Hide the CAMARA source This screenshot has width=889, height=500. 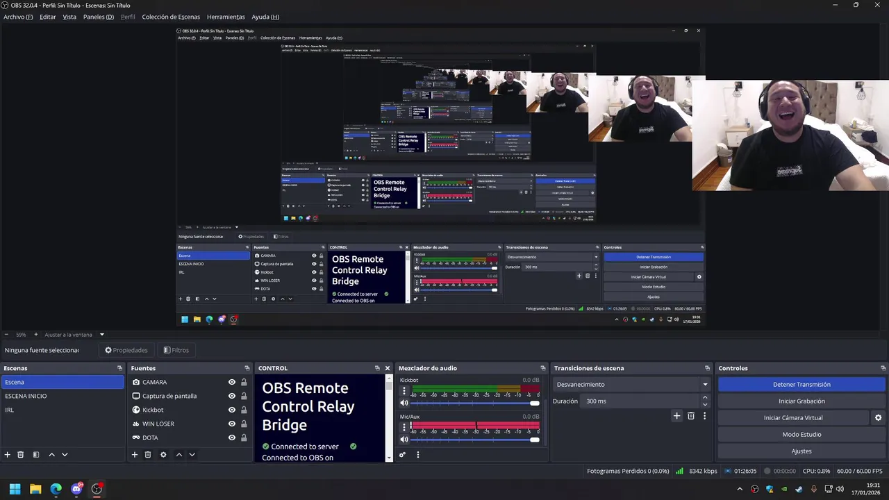click(232, 382)
